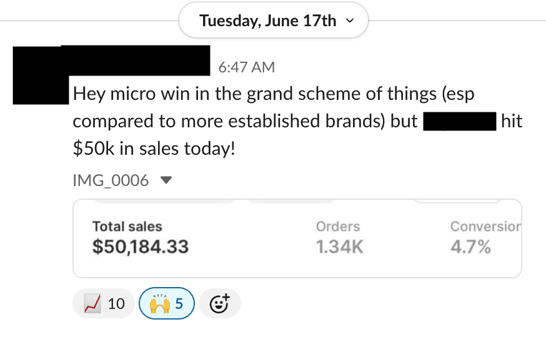Click the chevron beside the date label
546x337 pixels.
(349, 21)
